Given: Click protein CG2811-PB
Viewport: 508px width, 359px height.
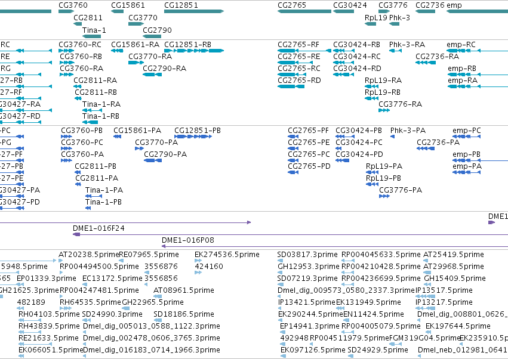Looking at the screenshot, I should click(96, 166).
